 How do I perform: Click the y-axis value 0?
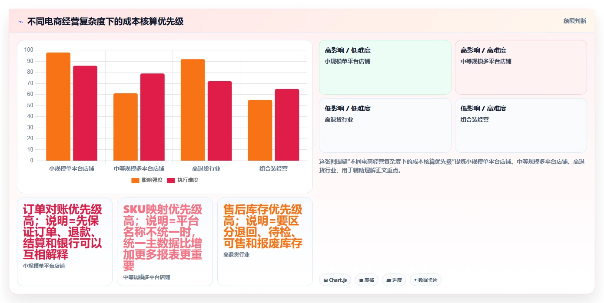(x=31, y=161)
